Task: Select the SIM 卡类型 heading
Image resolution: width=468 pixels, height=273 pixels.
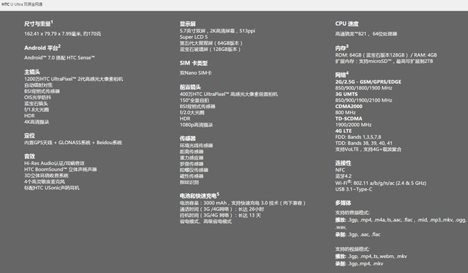Action: coord(193,63)
